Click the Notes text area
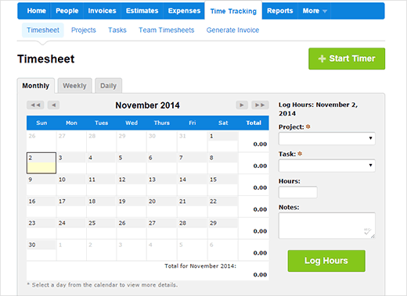 coord(327,226)
